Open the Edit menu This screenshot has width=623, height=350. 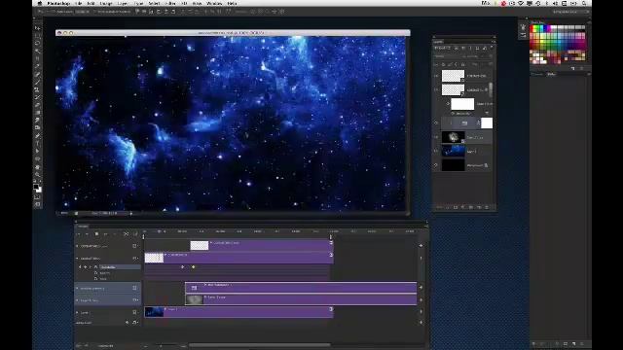pyautogui.click(x=91, y=3)
